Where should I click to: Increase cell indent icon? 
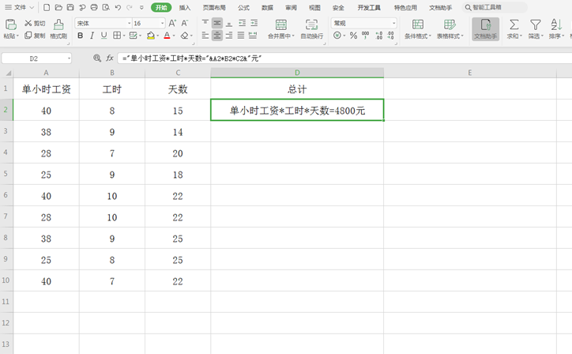pos(254,24)
